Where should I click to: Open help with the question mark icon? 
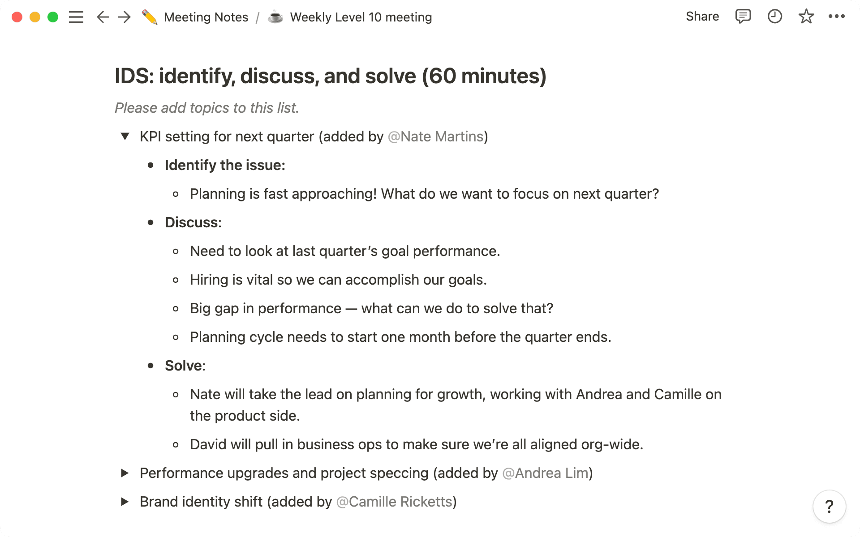click(829, 507)
